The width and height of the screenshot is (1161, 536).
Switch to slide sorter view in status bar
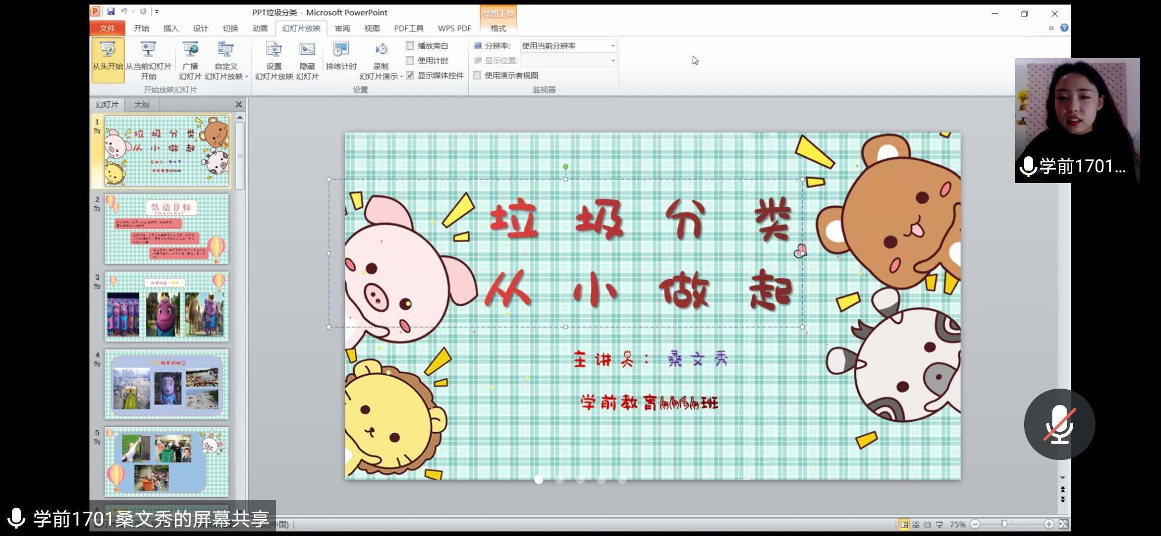tap(916, 525)
